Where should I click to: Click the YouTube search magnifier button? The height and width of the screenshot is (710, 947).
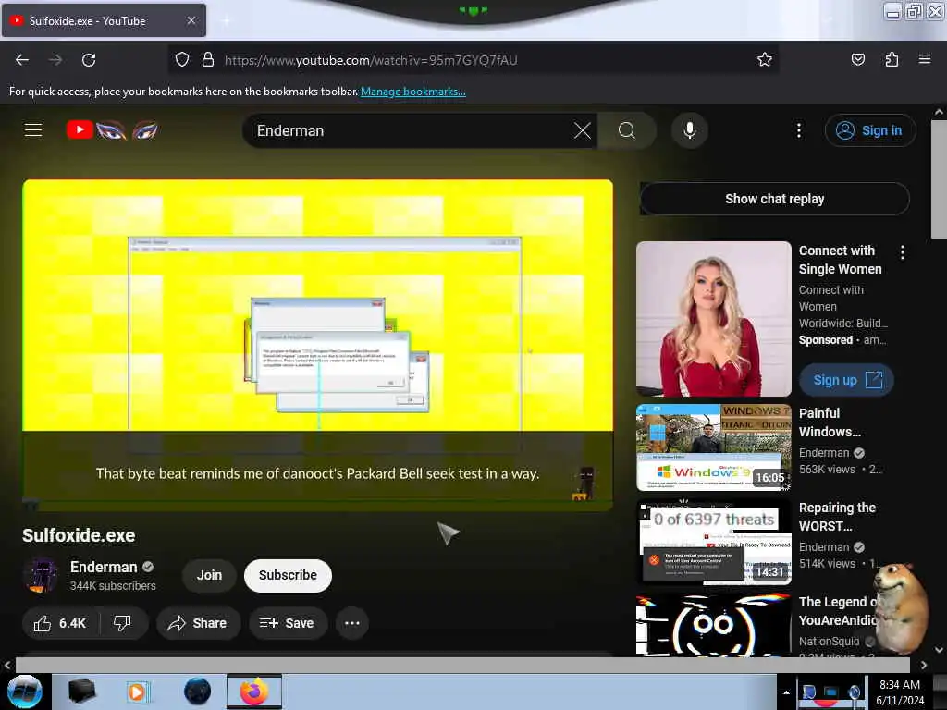pyautogui.click(x=627, y=130)
